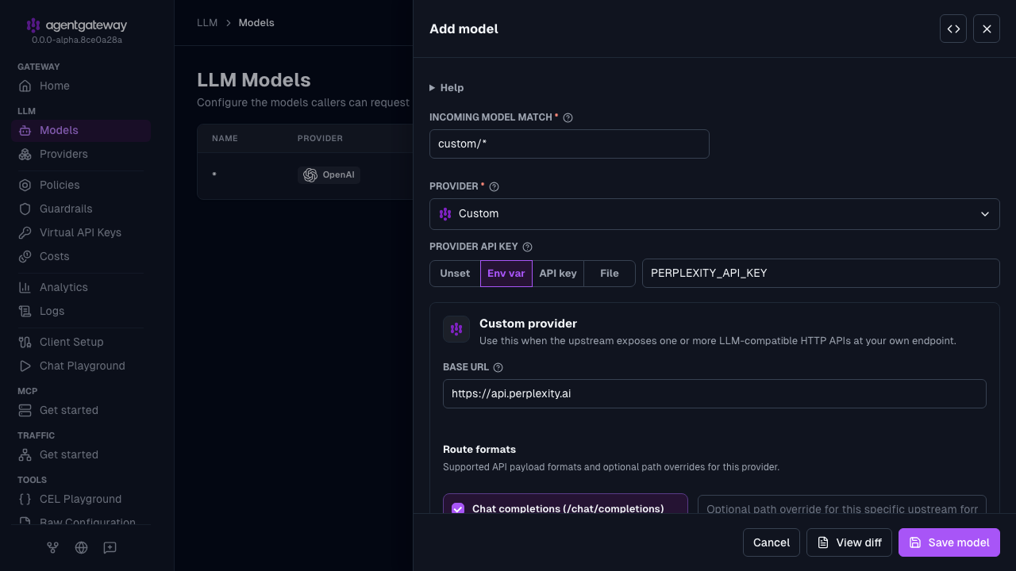Image resolution: width=1016 pixels, height=571 pixels.
Task: Click the MCP Get started server icon
Action: coord(25,410)
